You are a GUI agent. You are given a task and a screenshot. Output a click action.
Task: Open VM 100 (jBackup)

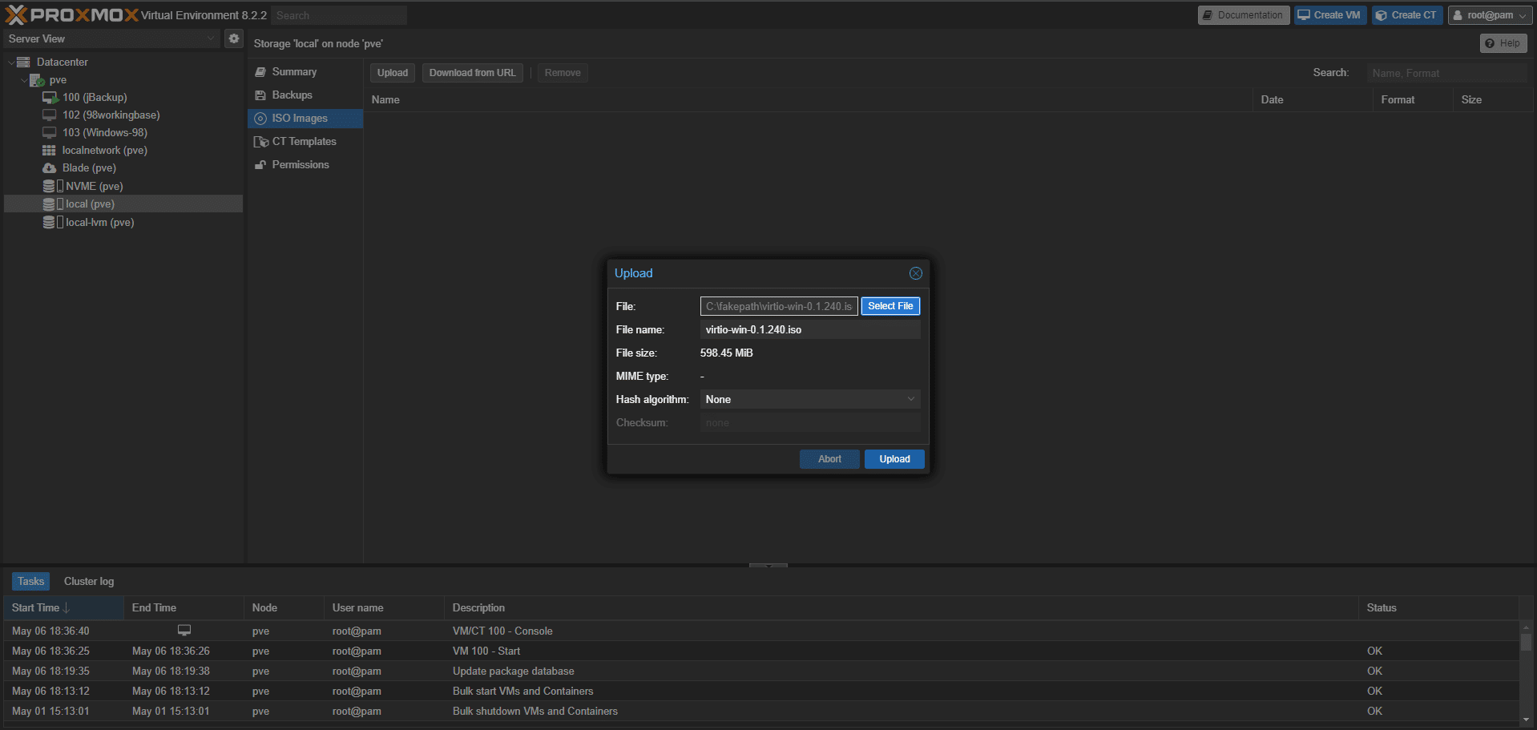click(95, 97)
